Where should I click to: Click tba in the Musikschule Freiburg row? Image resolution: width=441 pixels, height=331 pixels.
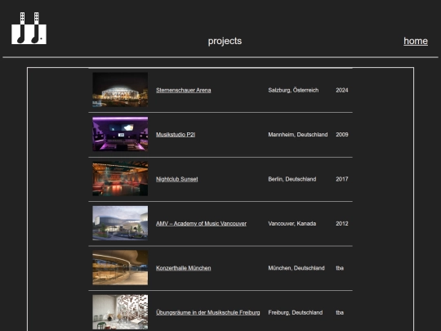[x=340, y=312]
